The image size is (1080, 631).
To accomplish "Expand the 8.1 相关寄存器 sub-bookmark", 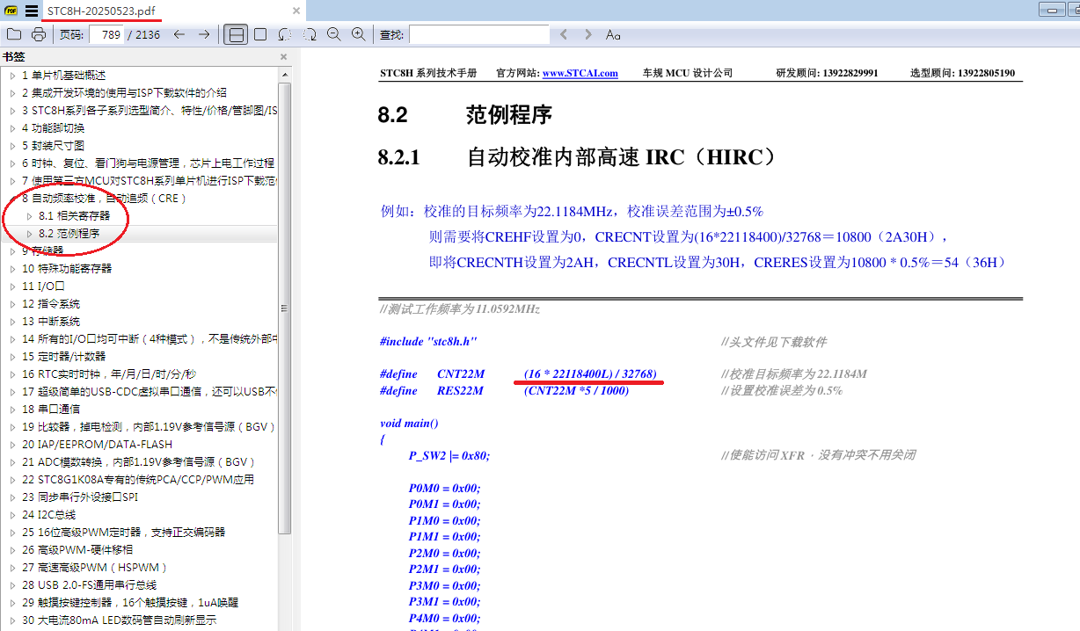I will click(30, 215).
